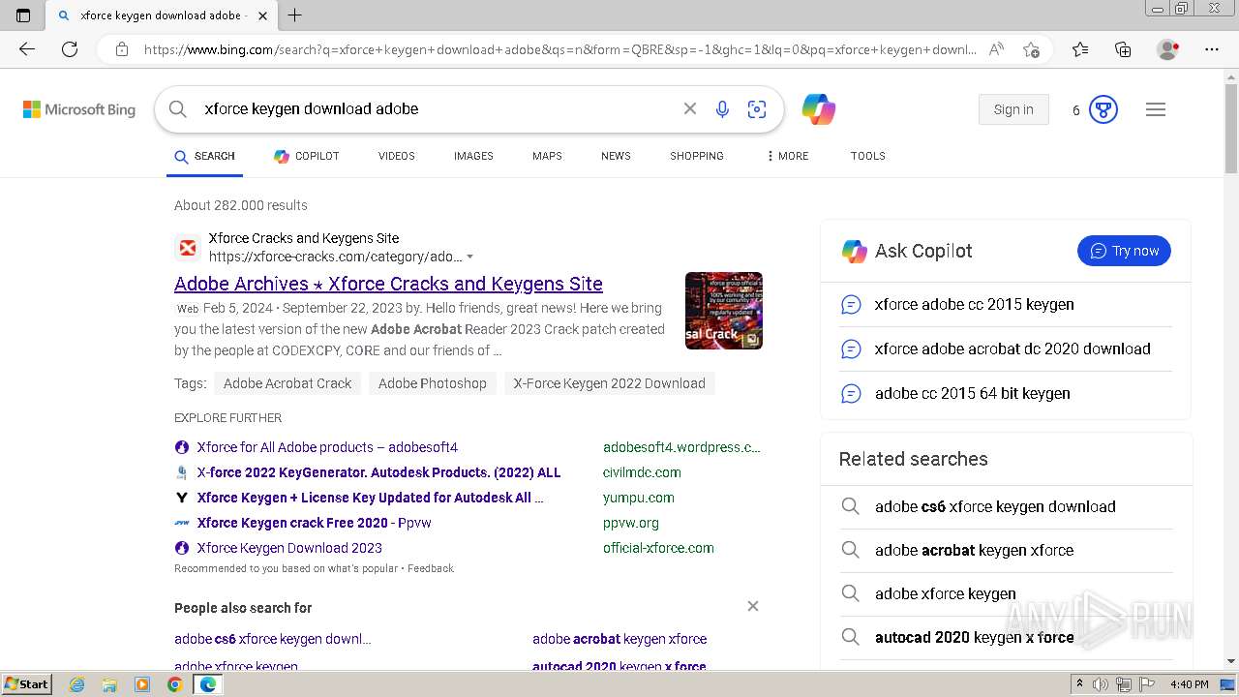Image resolution: width=1239 pixels, height=697 pixels.
Task: Click the search magnifier in search box
Action: (x=178, y=109)
